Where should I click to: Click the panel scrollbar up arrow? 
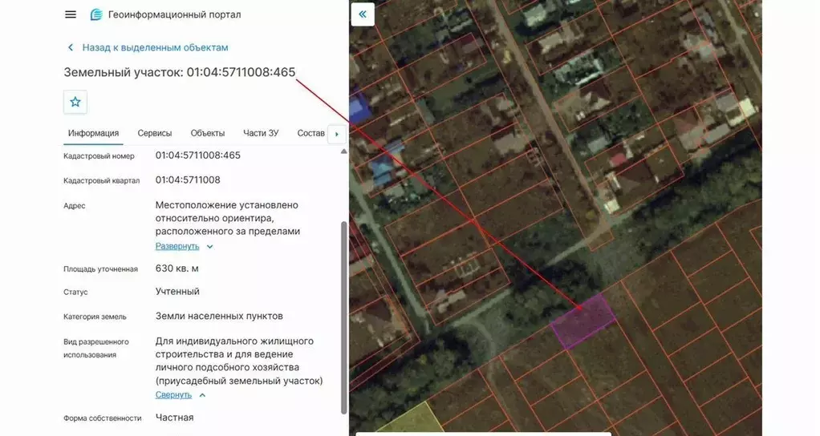[x=343, y=151]
